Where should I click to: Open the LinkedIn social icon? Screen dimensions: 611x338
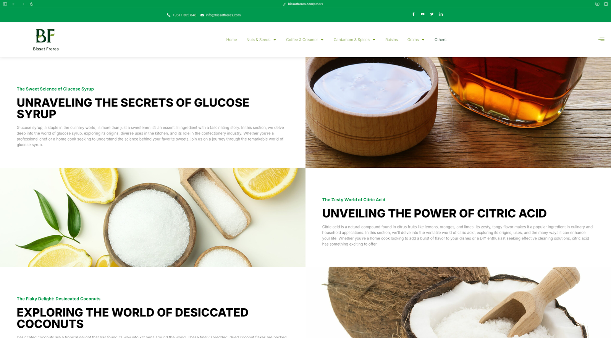coord(441,14)
